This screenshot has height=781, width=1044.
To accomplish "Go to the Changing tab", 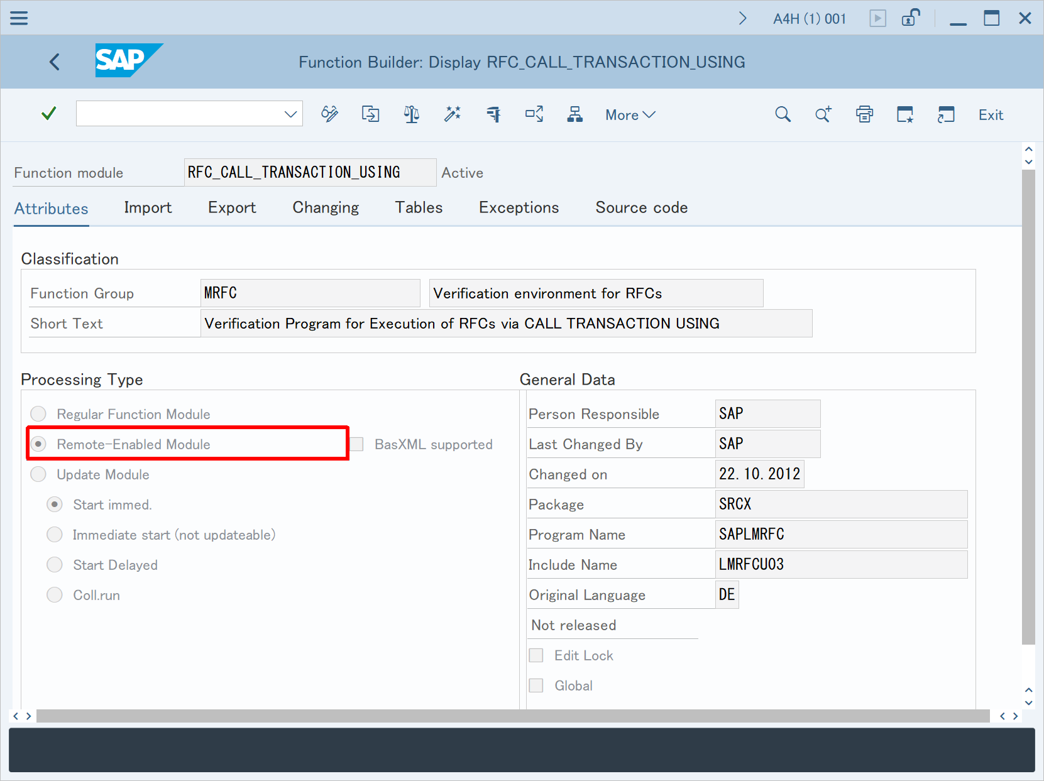I will (x=326, y=207).
